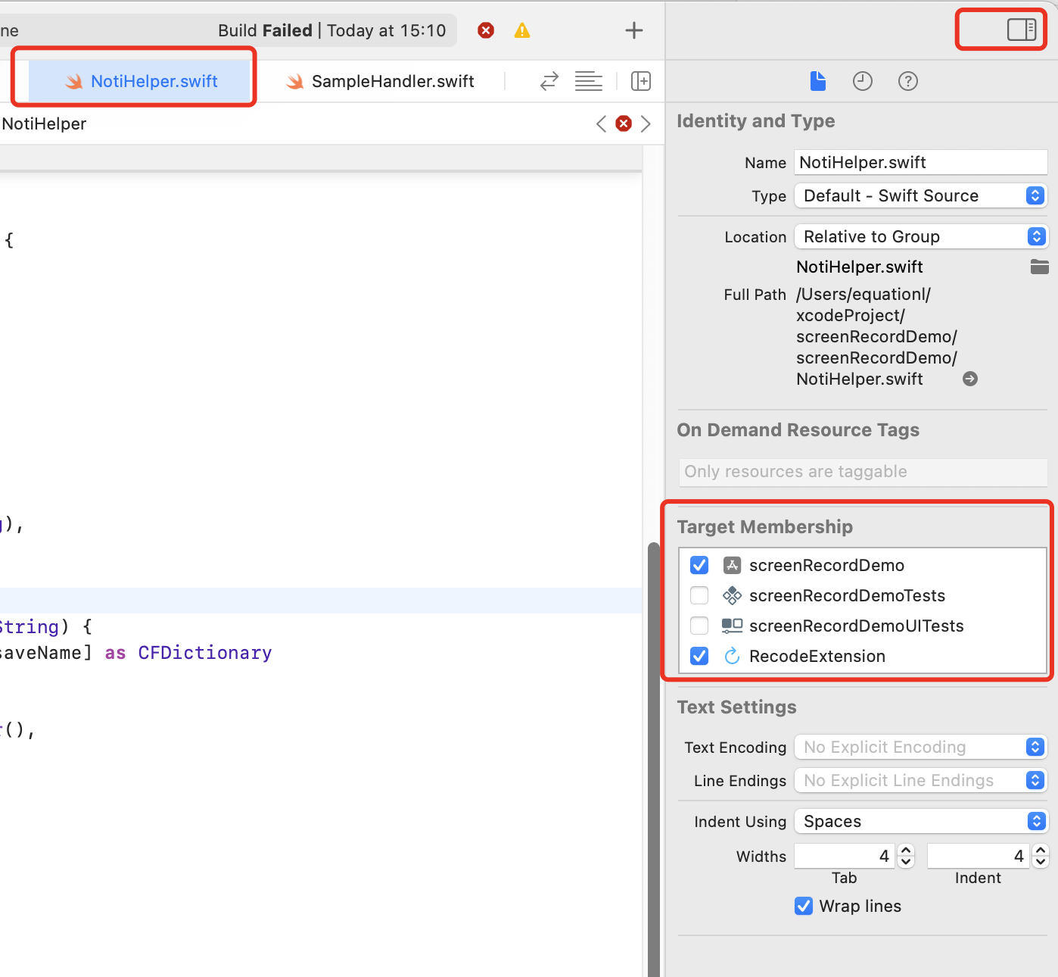Click the screenRecordDemoTests target icon
Image resolution: width=1058 pixels, height=977 pixels.
(x=732, y=595)
